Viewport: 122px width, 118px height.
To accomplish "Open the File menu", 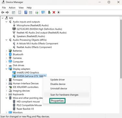I will pyautogui.click(x=4, y=7).
